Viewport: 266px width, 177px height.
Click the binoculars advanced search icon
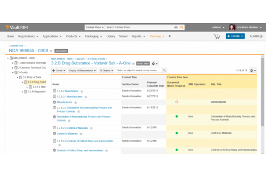176,27
